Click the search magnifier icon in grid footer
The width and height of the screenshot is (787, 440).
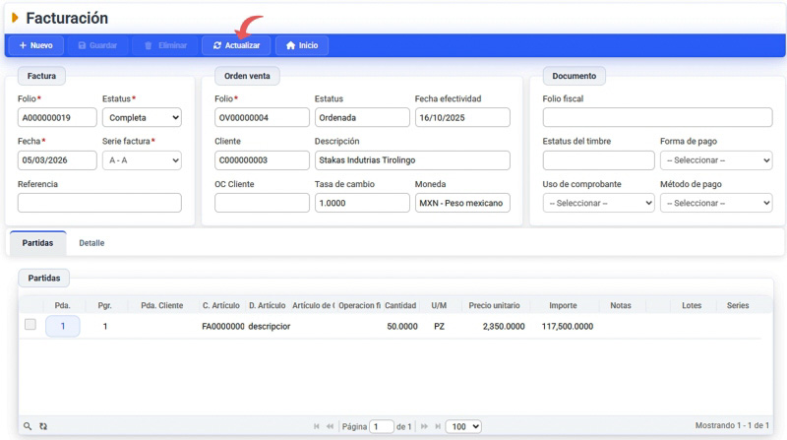pyautogui.click(x=28, y=426)
